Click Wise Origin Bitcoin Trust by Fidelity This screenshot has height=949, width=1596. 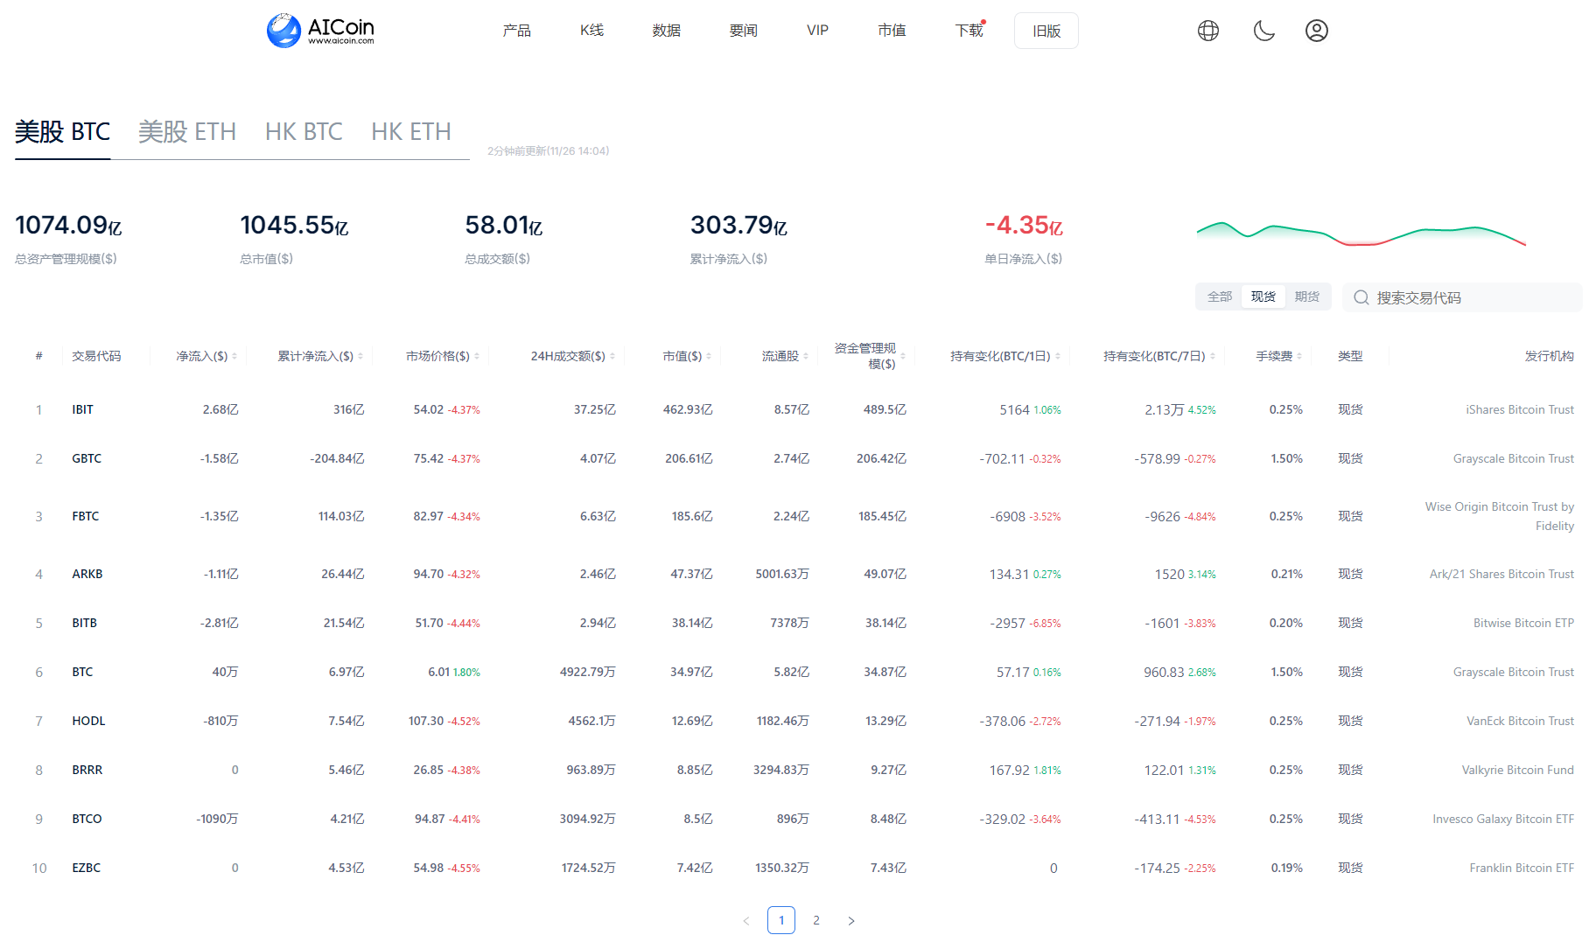[1500, 516]
